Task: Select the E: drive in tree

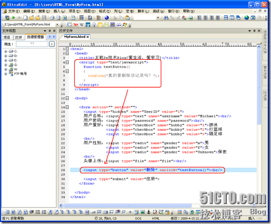Action: click(13, 60)
